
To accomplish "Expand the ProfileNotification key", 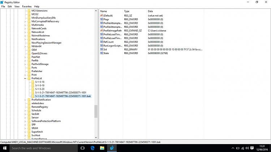I will (x=25, y=100).
